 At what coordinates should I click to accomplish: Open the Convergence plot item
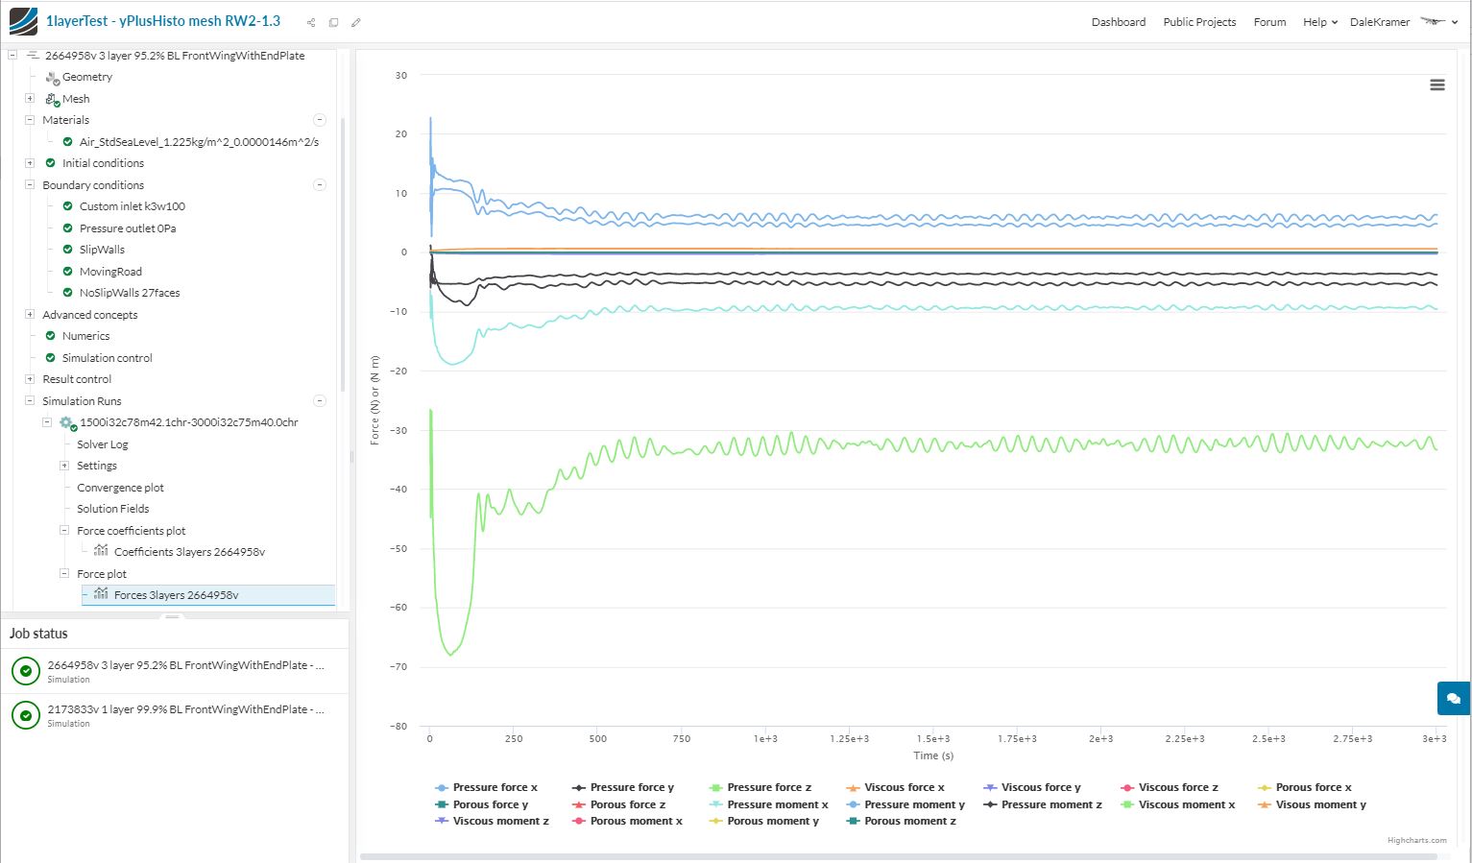(120, 488)
